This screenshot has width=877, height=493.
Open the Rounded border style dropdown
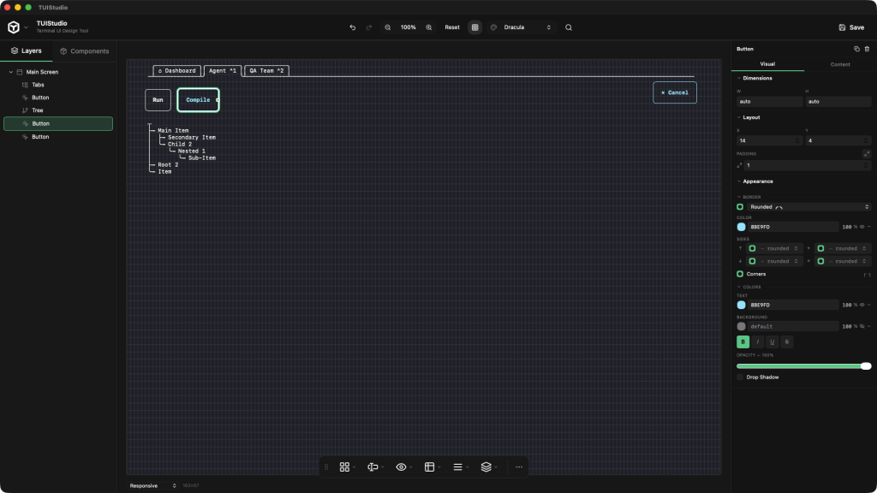[808, 207]
